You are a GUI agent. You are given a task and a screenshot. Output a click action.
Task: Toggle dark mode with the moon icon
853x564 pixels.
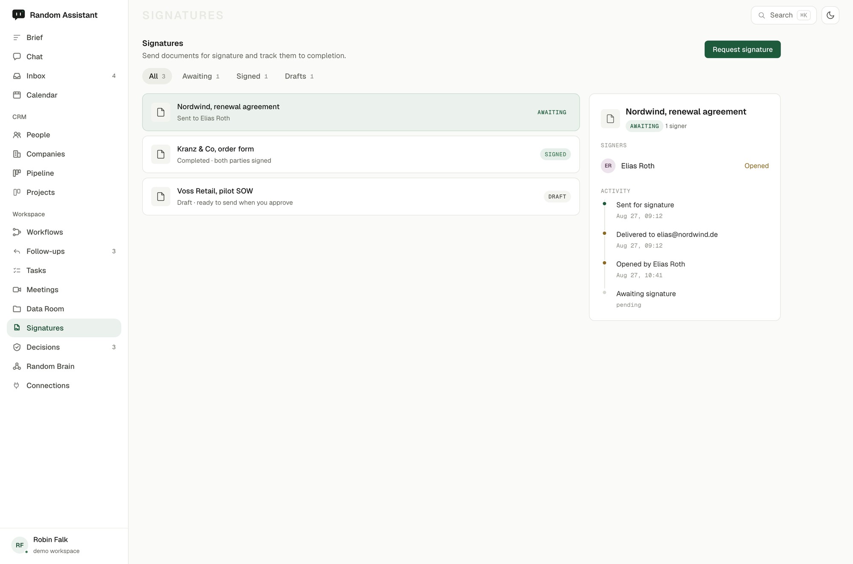pos(830,15)
